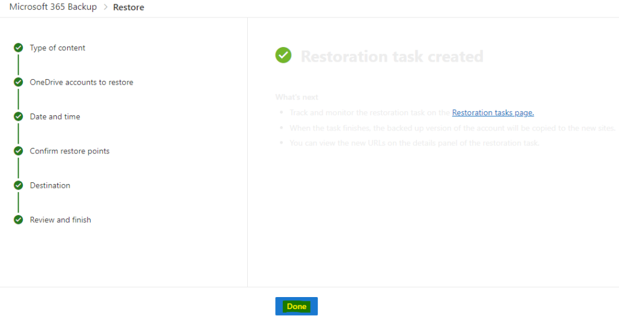Click the 'Track and monitor the restoration task' text

370,113
